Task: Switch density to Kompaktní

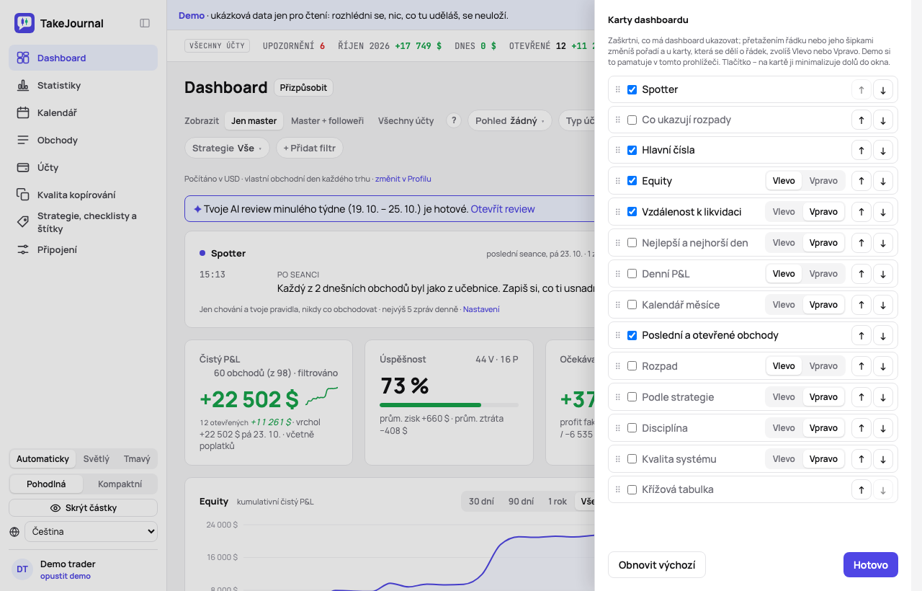Action: [x=120, y=484]
